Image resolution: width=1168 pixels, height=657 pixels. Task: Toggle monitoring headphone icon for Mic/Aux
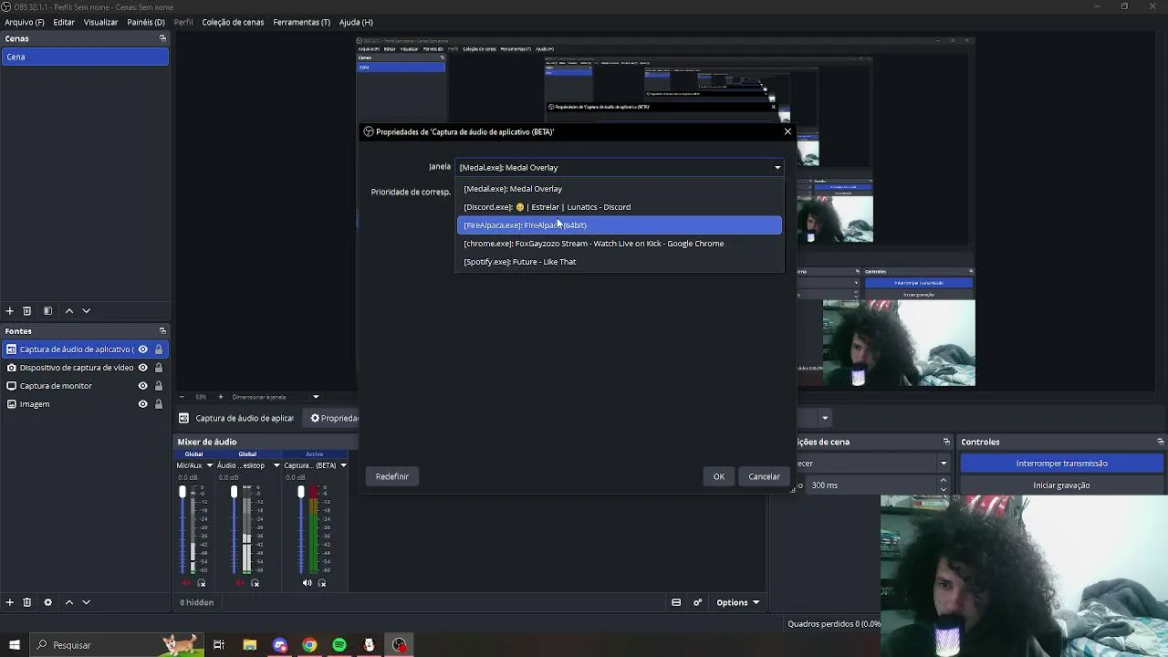tap(202, 583)
